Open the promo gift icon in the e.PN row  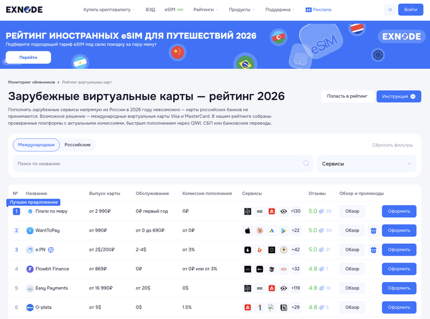pyautogui.click(x=373, y=250)
